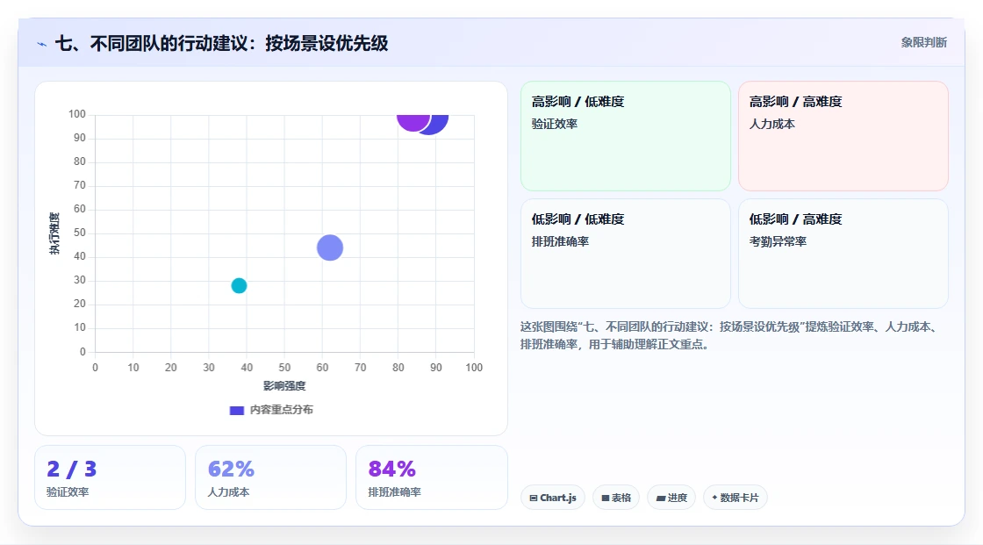Viewport: 983px width, 545px height.
Task: Click the 象限判断 label in header
Action: 923,43
